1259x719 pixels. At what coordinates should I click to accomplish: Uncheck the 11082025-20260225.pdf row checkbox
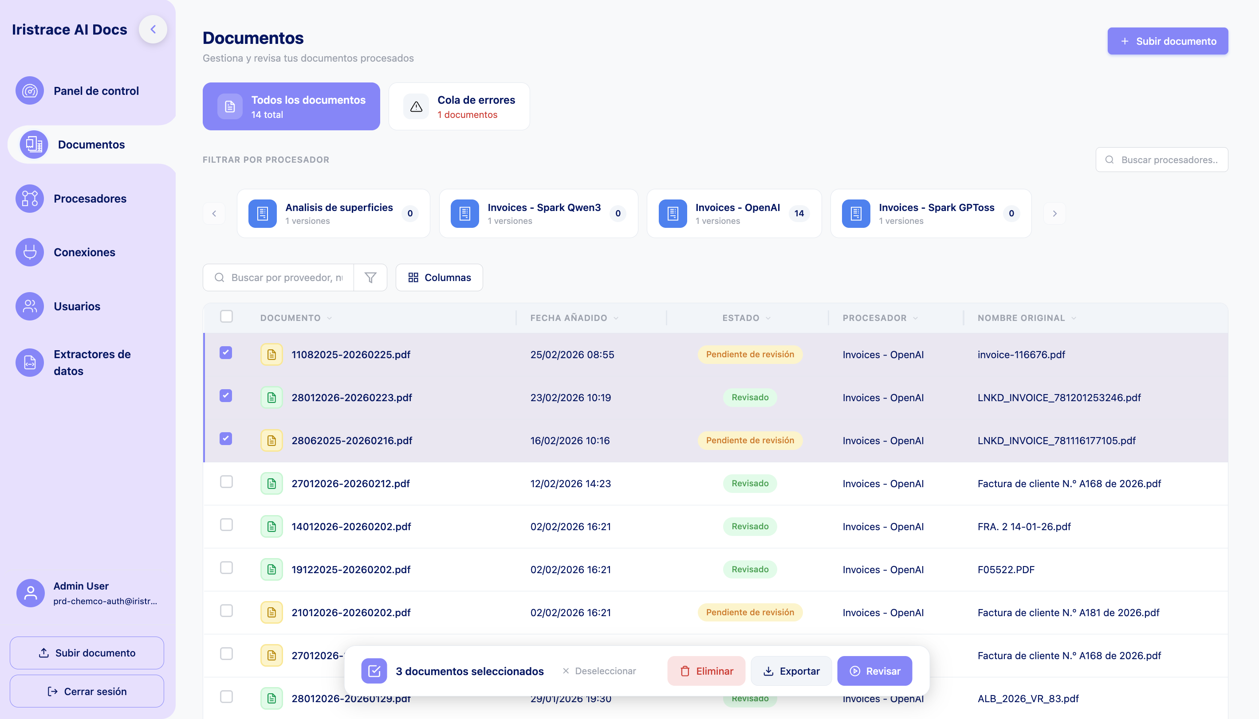226,352
